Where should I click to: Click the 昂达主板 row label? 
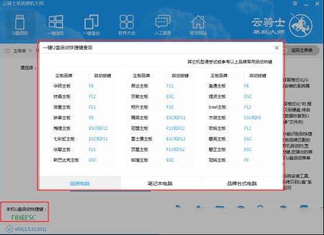pos(140,86)
